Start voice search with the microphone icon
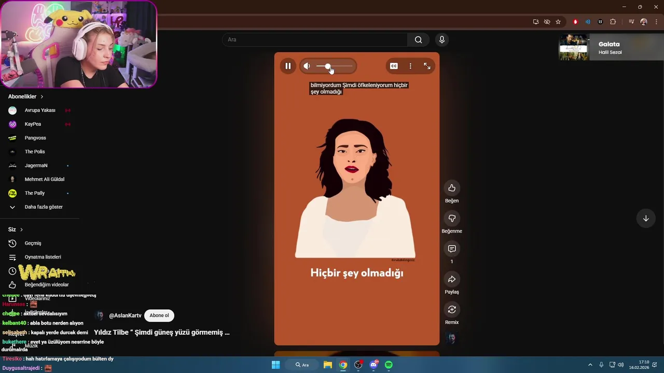Viewport: 664px width, 373px height. click(x=442, y=39)
